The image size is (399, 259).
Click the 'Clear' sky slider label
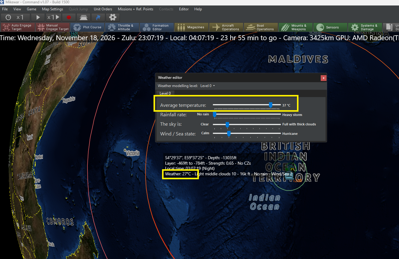tap(205, 124)
